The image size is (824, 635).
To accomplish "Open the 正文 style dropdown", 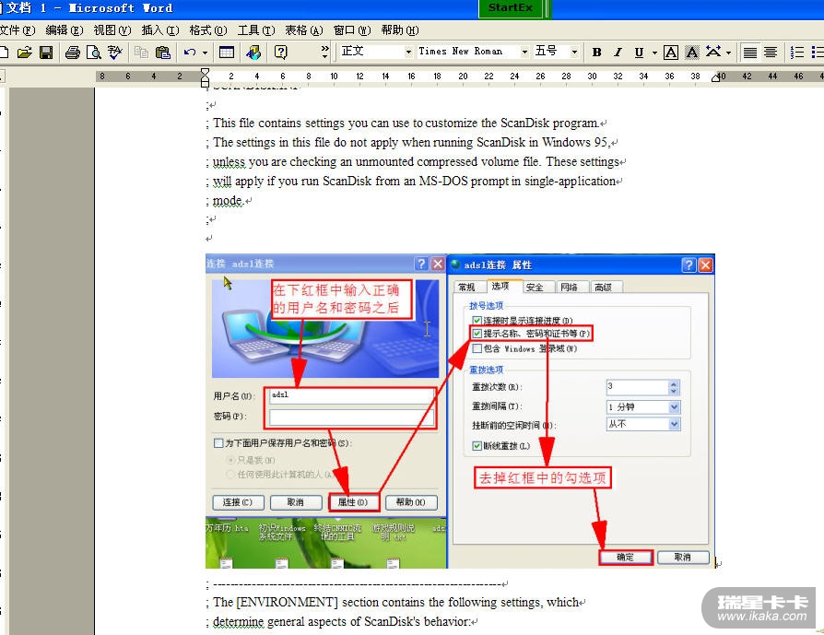I will tap(407, 52).
